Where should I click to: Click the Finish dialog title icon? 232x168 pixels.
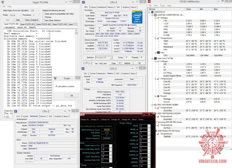click(55, 78)
